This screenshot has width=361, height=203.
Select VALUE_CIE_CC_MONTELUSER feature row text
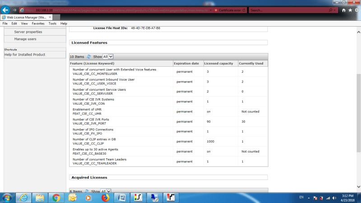click(95, 74)
